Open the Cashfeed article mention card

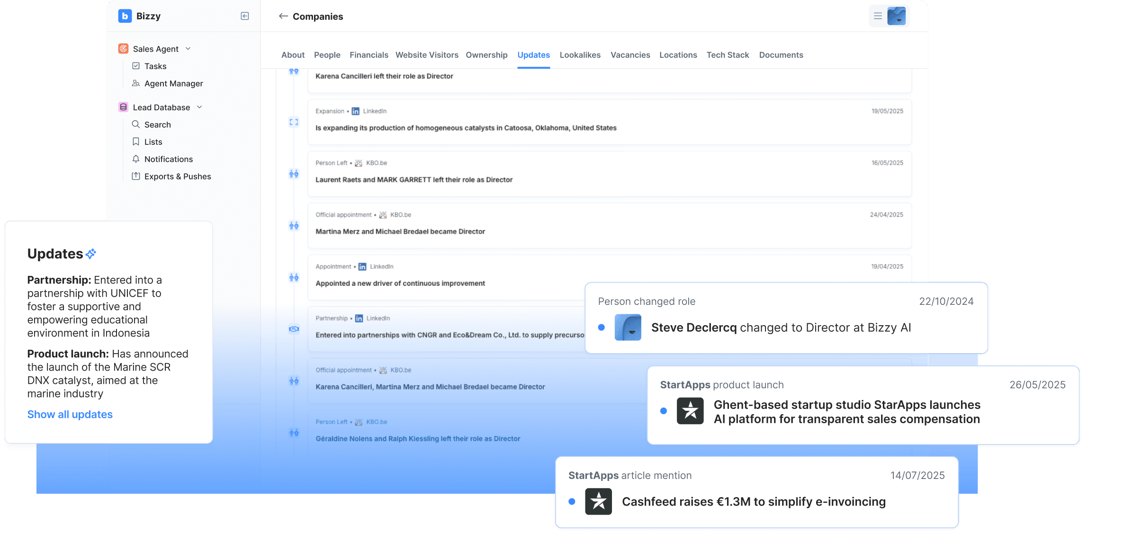[x=753, y=502]
